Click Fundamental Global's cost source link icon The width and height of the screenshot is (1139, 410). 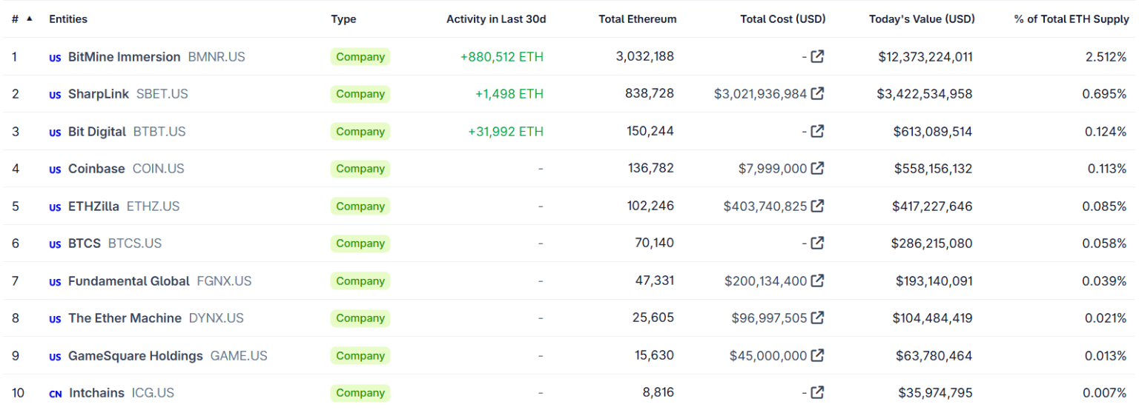pos(817,280)
